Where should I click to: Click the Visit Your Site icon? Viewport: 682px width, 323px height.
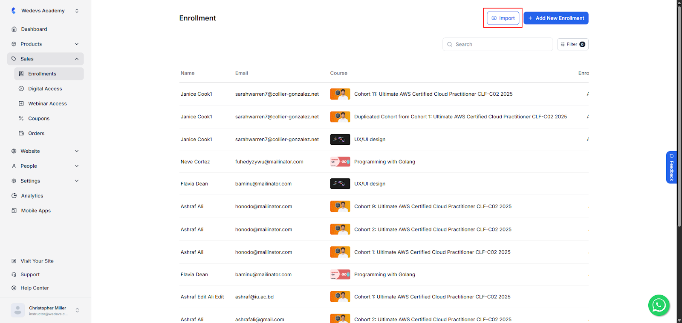click(x=14, y=261)
